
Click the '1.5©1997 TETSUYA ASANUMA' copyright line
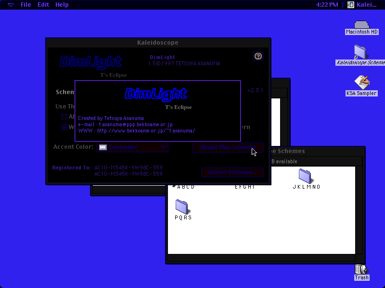click(184, 64)
